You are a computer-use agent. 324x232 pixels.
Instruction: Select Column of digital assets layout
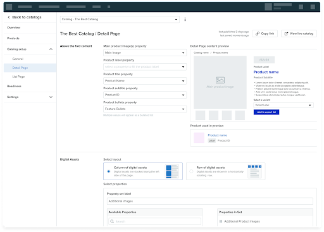tap(143, 171)
